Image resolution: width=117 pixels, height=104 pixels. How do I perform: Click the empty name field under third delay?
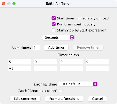coord(71,69)
